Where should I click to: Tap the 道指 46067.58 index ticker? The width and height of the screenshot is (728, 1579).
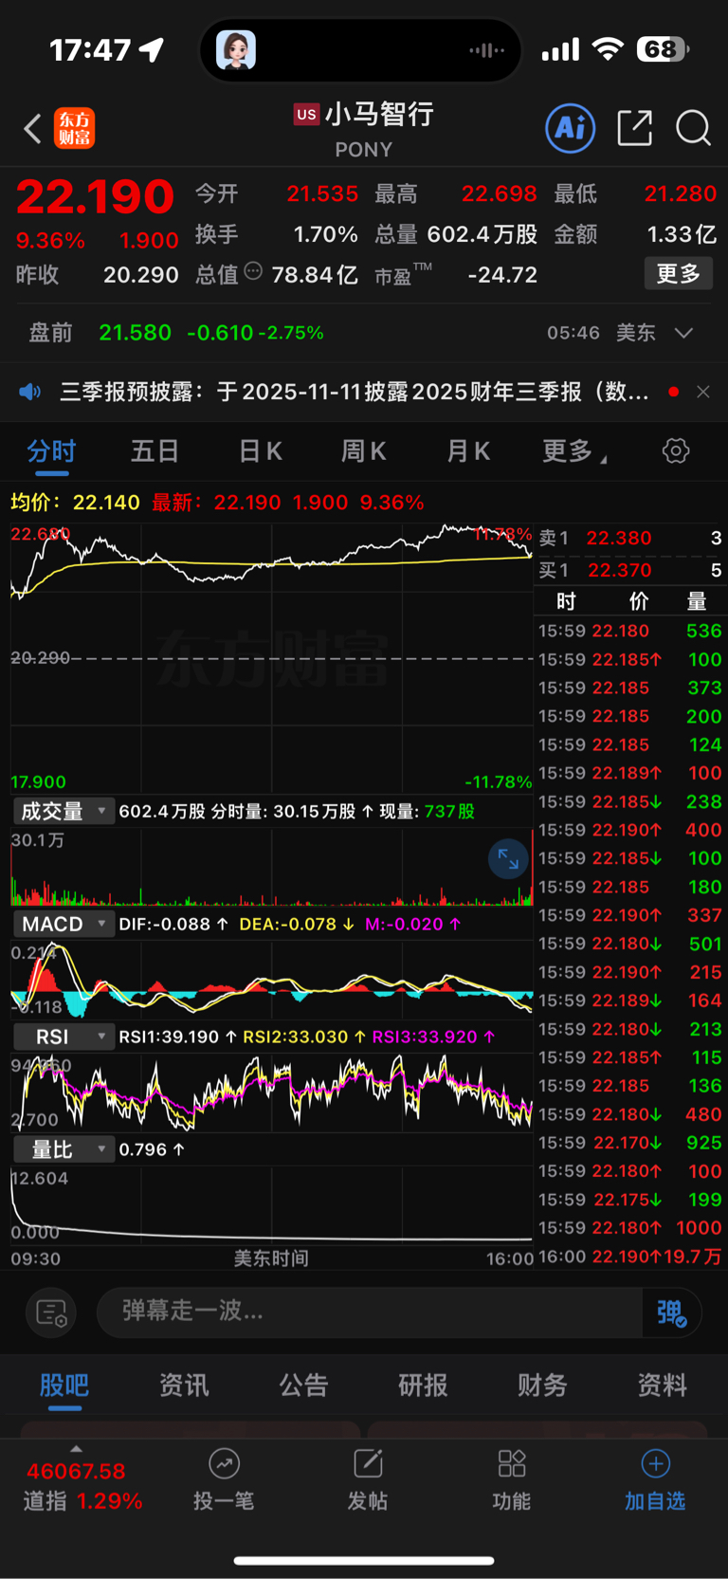pos(82,1486)
